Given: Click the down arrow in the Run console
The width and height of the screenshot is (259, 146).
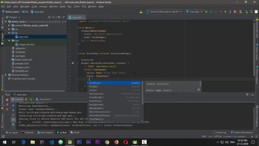Looking at the screenshot, I should [13, 110].
